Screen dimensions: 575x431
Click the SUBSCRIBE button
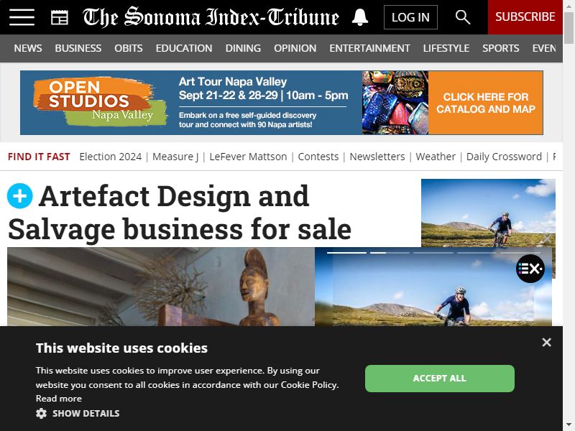525,17
